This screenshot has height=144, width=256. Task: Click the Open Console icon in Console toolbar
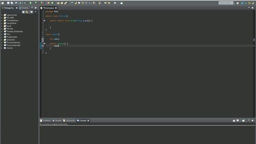pos(244,120)
